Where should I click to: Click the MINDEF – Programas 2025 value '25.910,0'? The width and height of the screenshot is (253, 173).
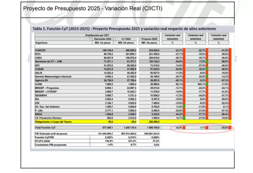[155, 88]
